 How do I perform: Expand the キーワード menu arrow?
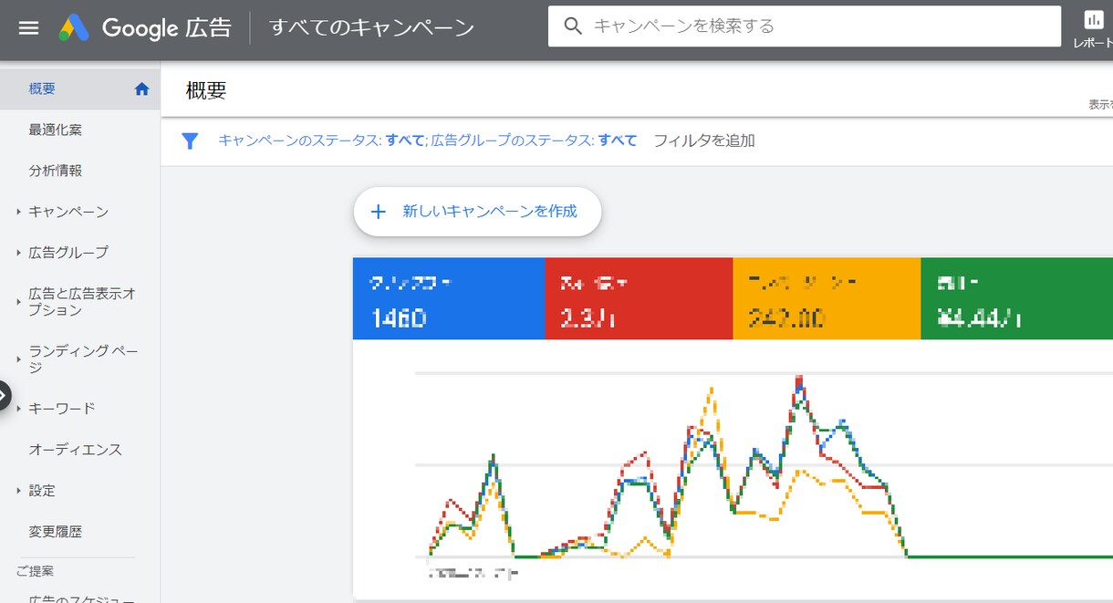18,409
